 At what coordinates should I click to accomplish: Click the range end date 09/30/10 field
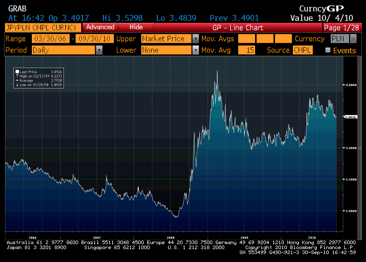coord(93,39)
